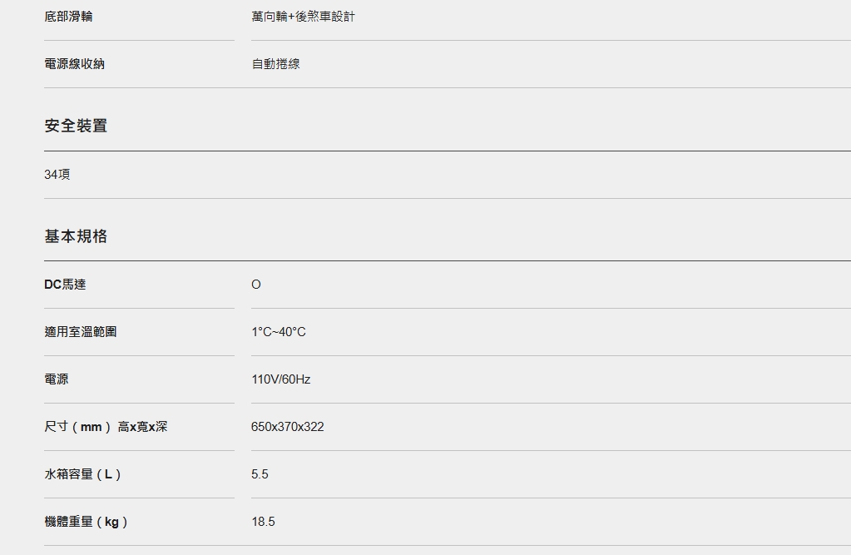The width and height of the screenshot is (851, 555).
Task: Click the 基本規格 section heading
Action: (76, 236)
